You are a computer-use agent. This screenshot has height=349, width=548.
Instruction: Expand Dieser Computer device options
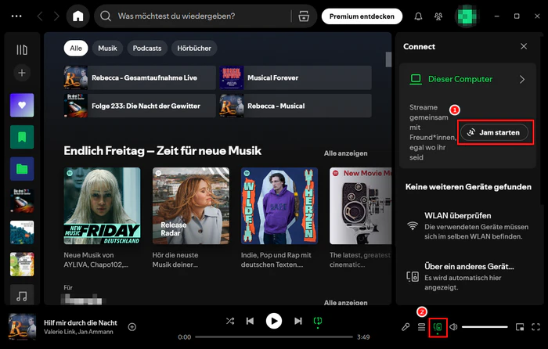(x=522, y=79)
